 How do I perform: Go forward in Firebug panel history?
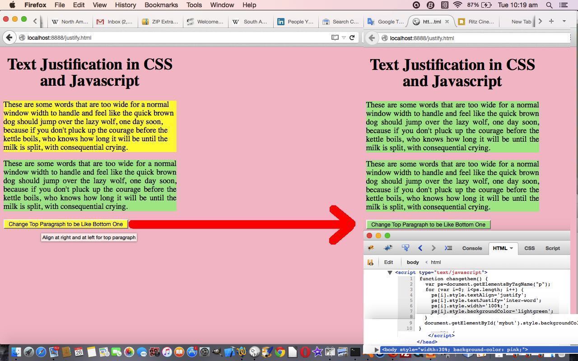[433, 248]
